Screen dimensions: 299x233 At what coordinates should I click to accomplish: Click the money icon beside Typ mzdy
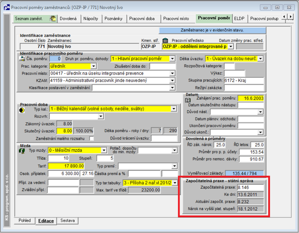click(x=22, y=151)
